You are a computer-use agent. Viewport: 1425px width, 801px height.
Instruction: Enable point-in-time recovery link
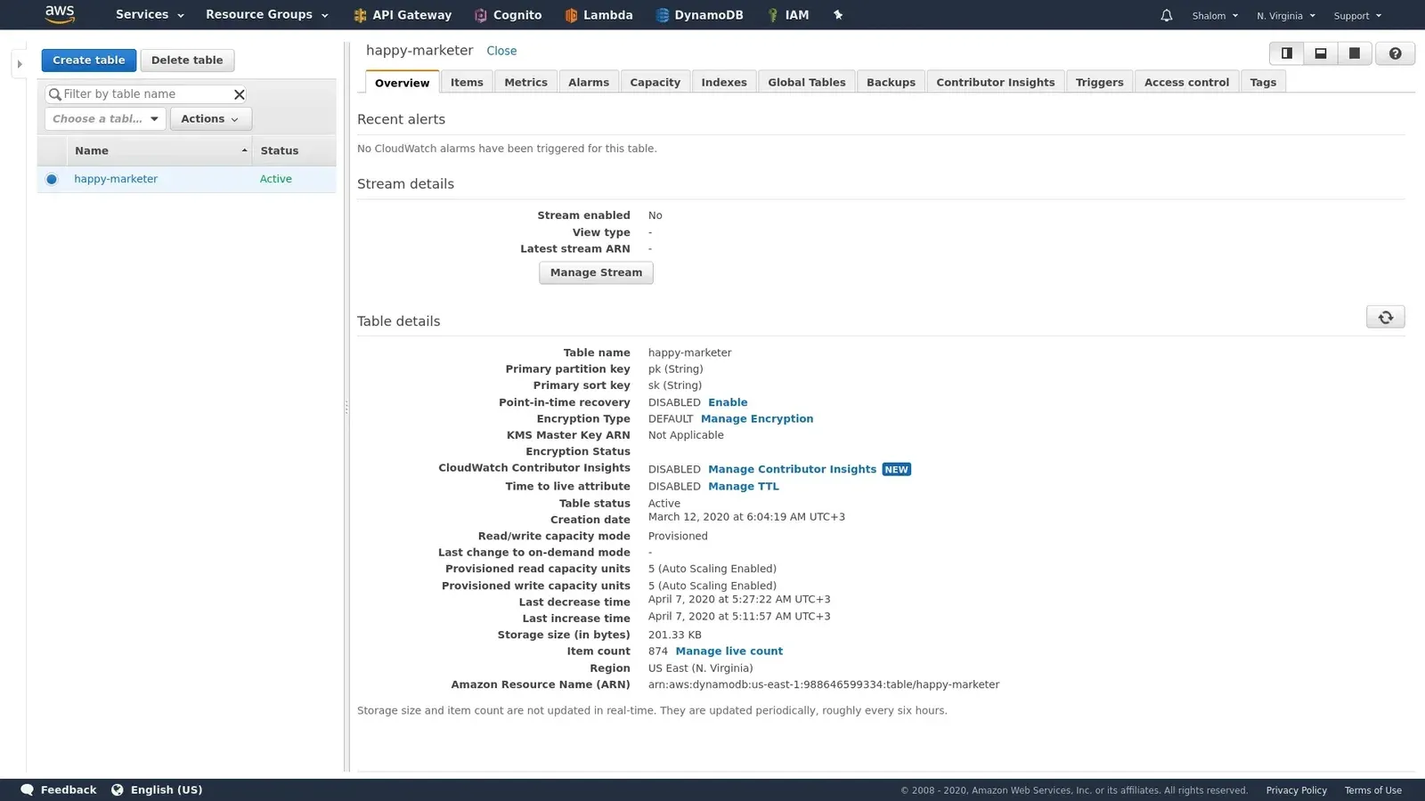(x=728, y=402)
